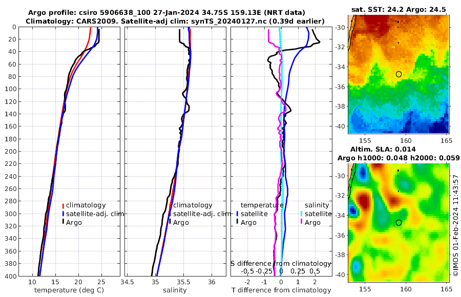Click the 'temperature (deg C)' axis label
Image resolution: width=461 pixels, height=297 pixels.
[69, 290]
